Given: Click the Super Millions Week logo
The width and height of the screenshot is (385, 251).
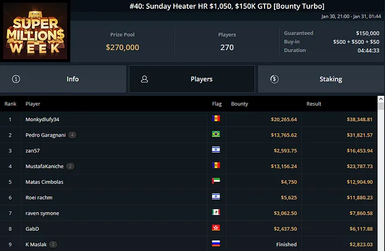Looking at the screenshot, I should [x=36, y=31].
